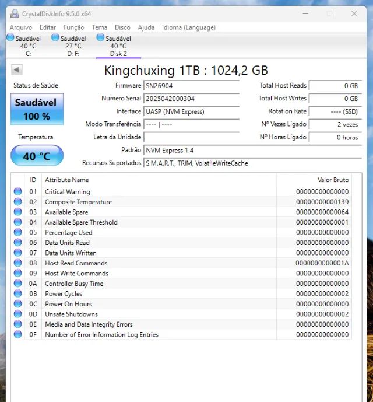Select the C: drive health orb

click(10, 37)
